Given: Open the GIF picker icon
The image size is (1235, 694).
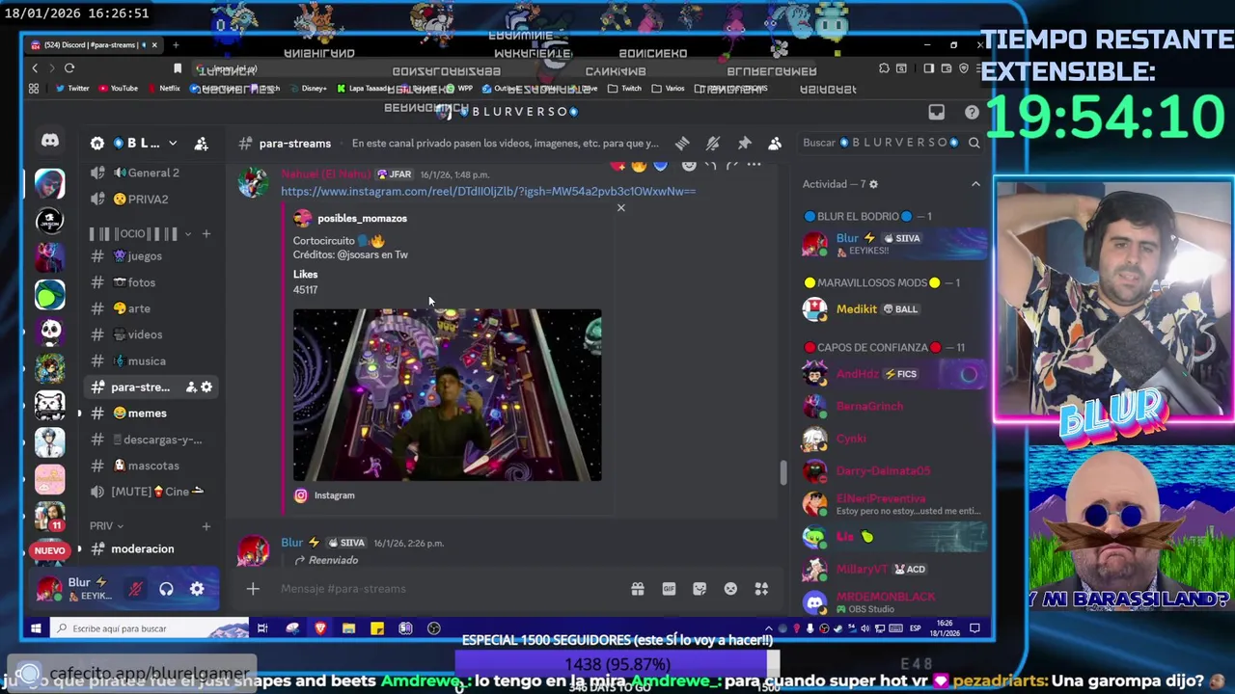Looking at the screenshot, I should click(669, 589).
